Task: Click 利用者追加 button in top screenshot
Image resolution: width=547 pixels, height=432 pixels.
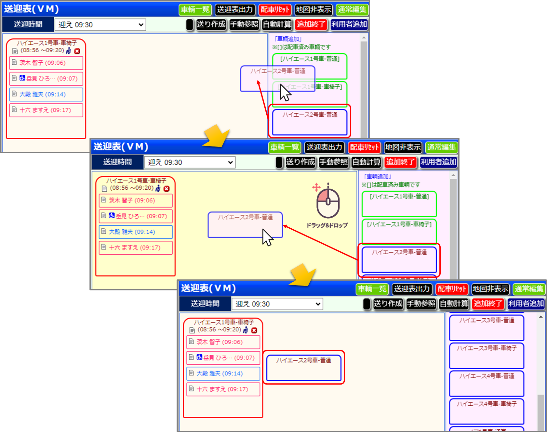Action: tap(349, 24)
